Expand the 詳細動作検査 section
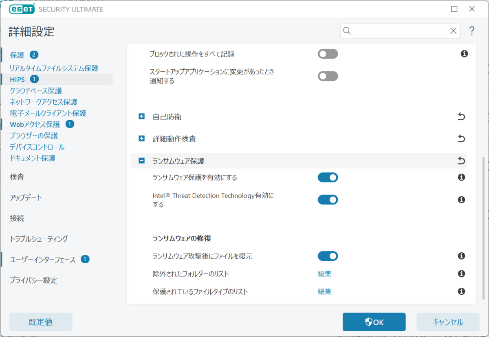The width and height of the screenshot is (489, 337). tap(142, 139)
